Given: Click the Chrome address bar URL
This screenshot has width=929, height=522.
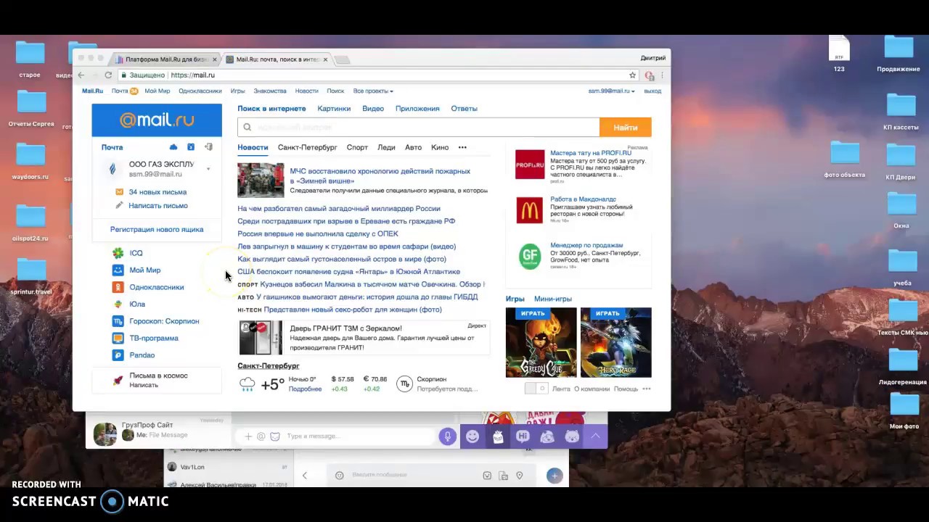Looking at the screenshot, I should click(x=192, y=75).
